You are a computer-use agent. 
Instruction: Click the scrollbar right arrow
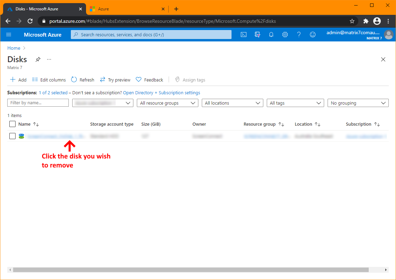click(386, 270)
